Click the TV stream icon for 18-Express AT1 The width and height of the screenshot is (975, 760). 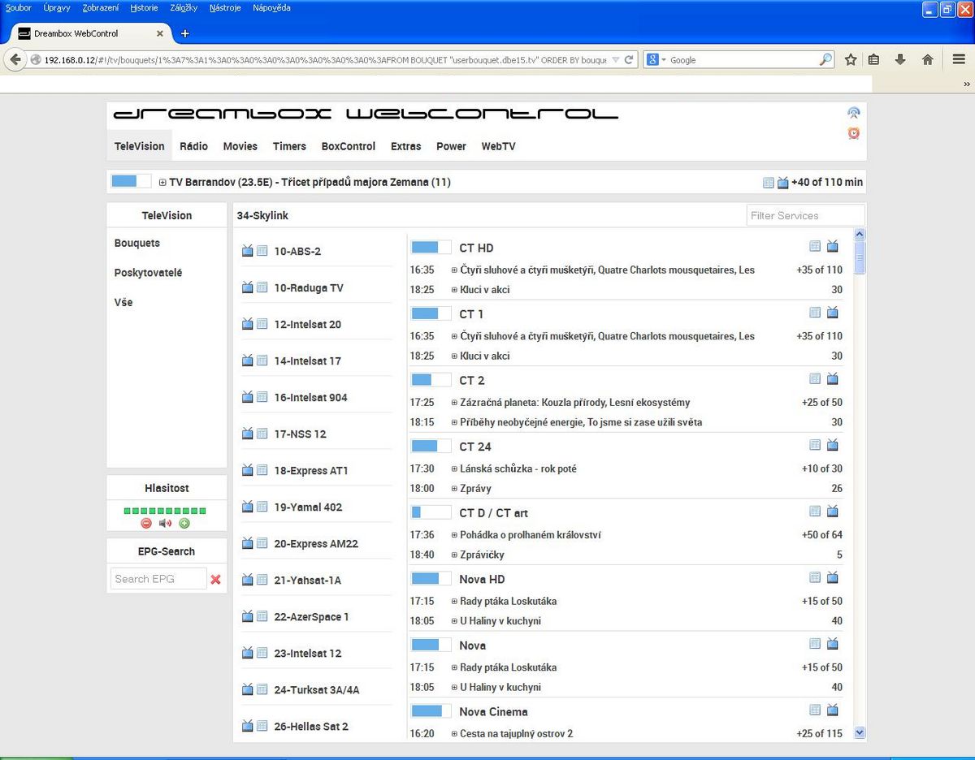click(x=248, y=470)
